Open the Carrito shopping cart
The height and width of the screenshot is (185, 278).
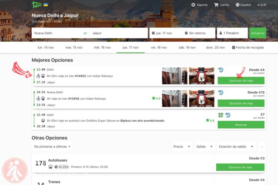click(222, 5)
